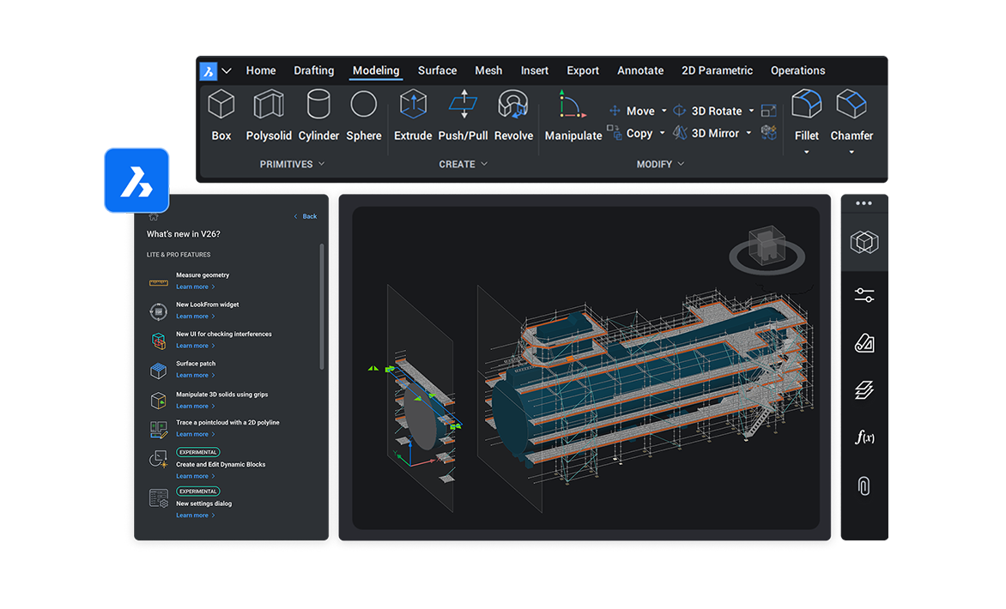
Task: Click Back in the What's new panel
Action: (x=305, y=216)
